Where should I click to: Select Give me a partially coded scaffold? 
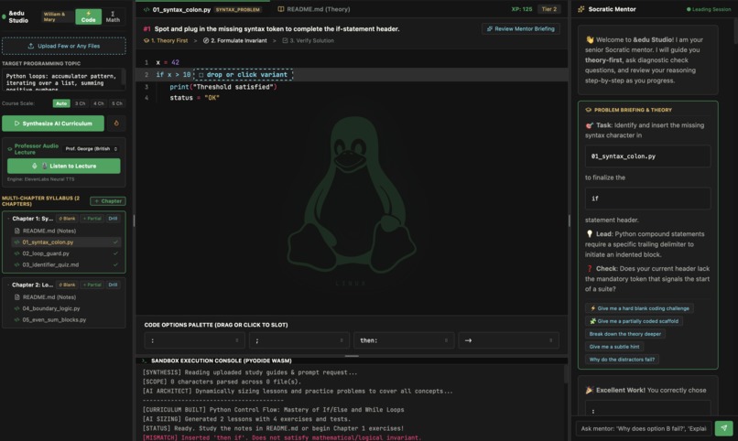(x=634, y=321)
